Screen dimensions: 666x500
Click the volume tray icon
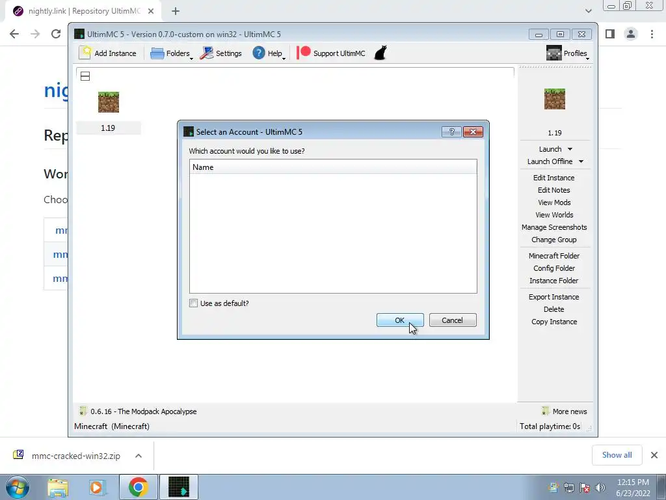pyautogui.click(x=600, y=488)
